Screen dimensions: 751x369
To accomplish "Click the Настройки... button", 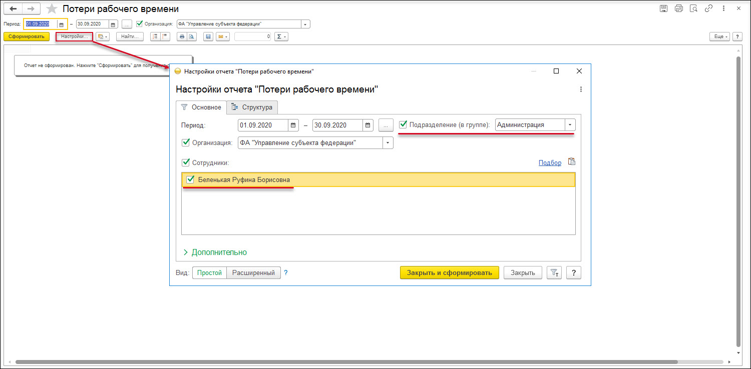I will point(74,36).
